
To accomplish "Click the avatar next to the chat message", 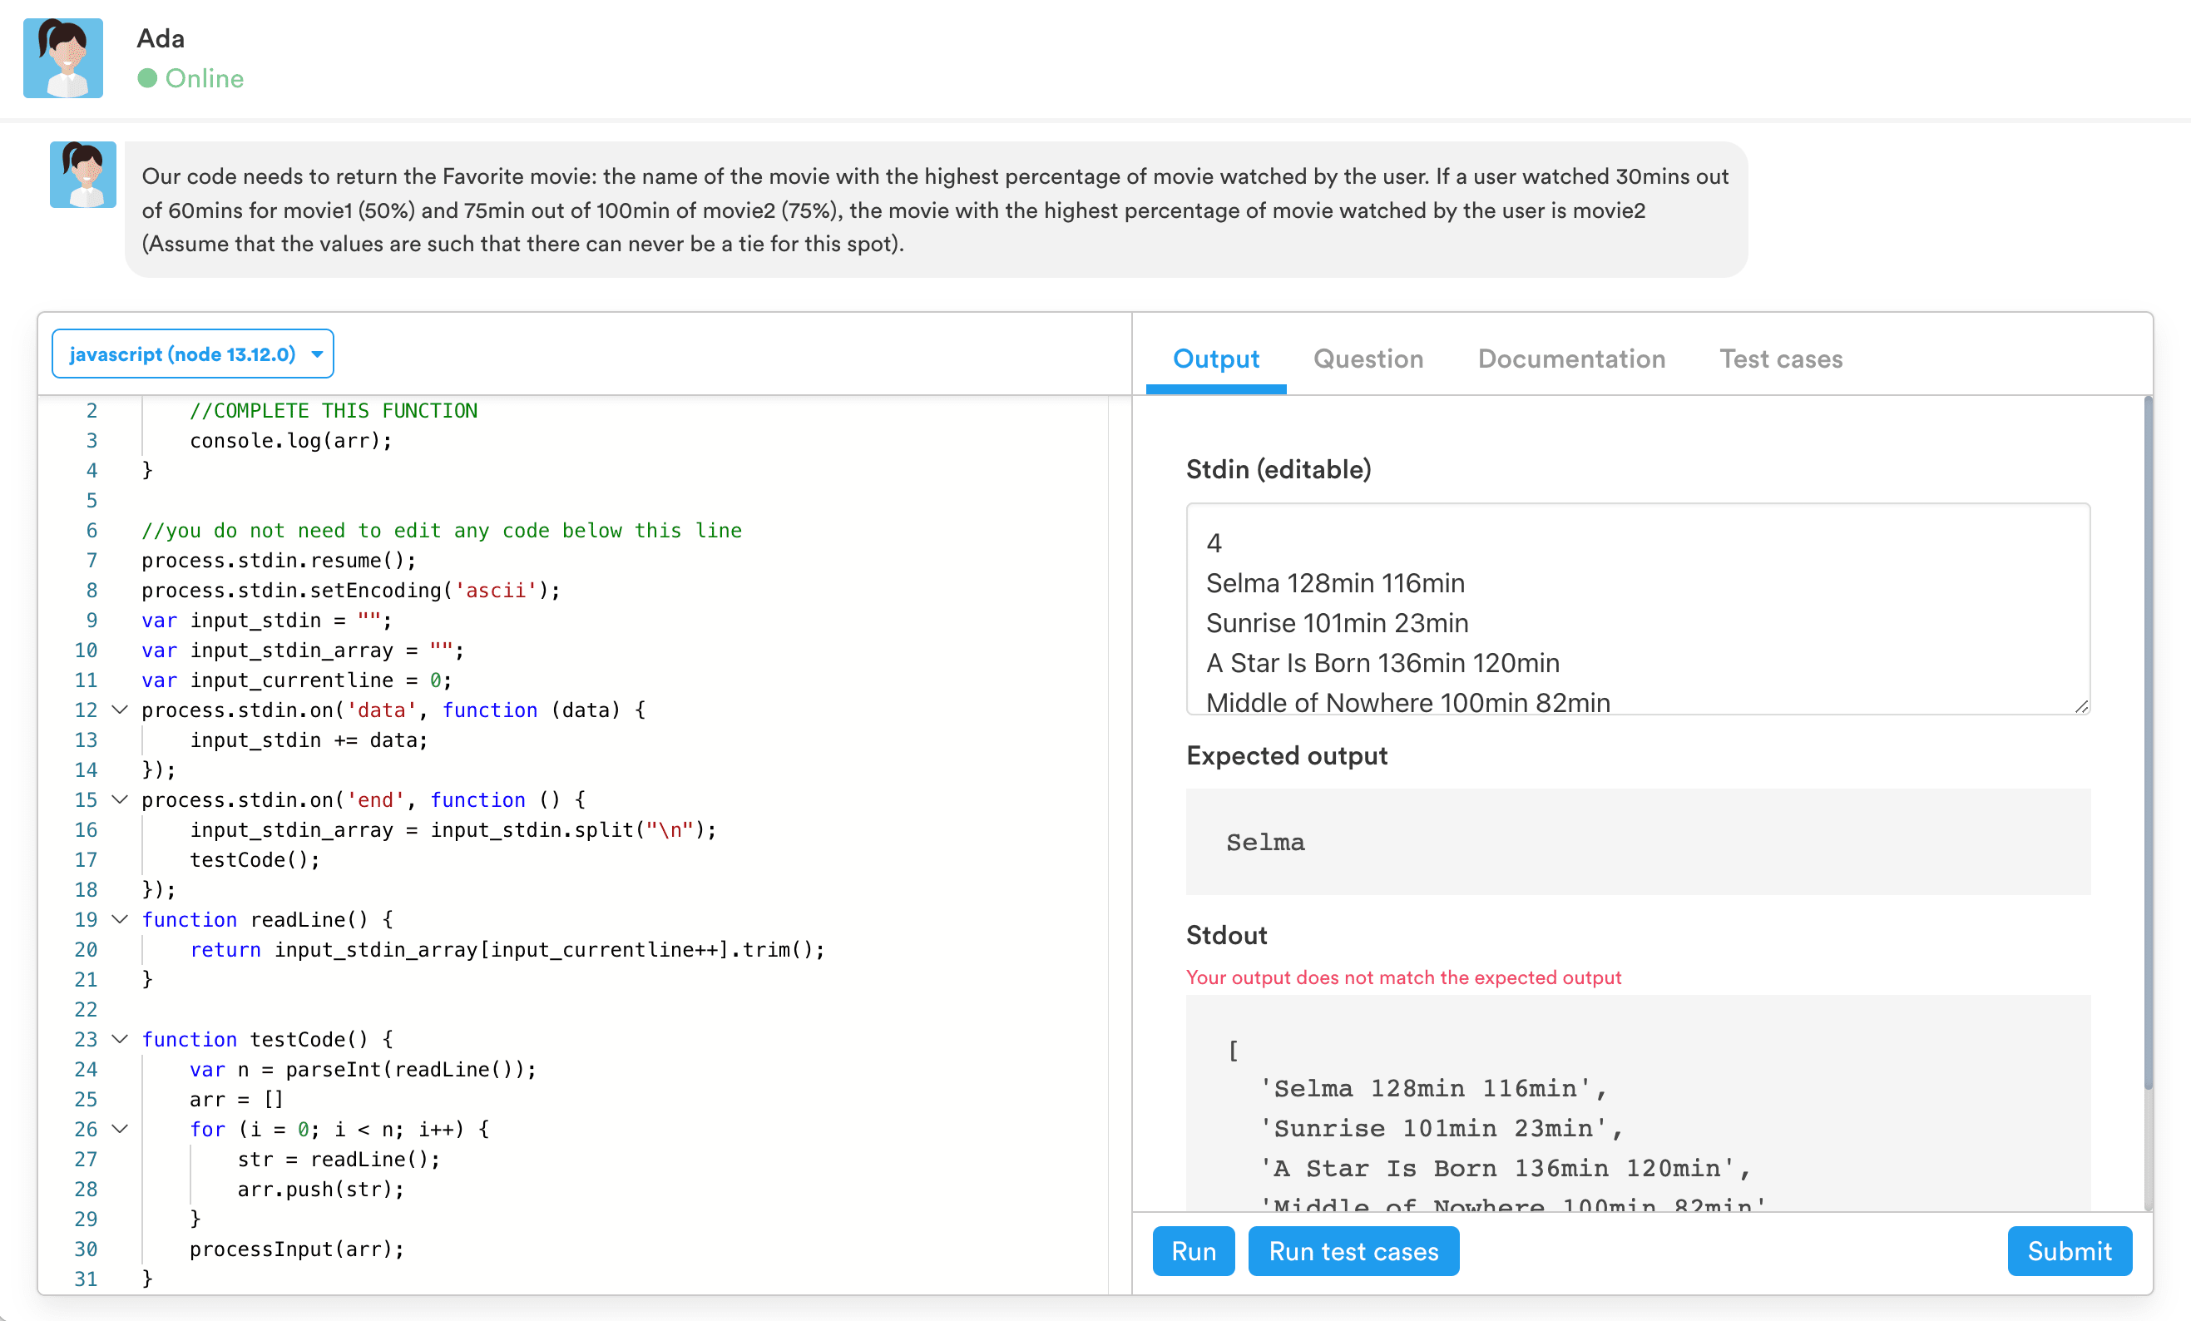I will [x=82, y=174].
